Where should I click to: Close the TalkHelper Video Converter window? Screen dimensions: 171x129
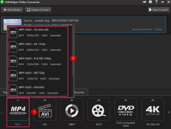pyautogui.click(x=169, y=2)
